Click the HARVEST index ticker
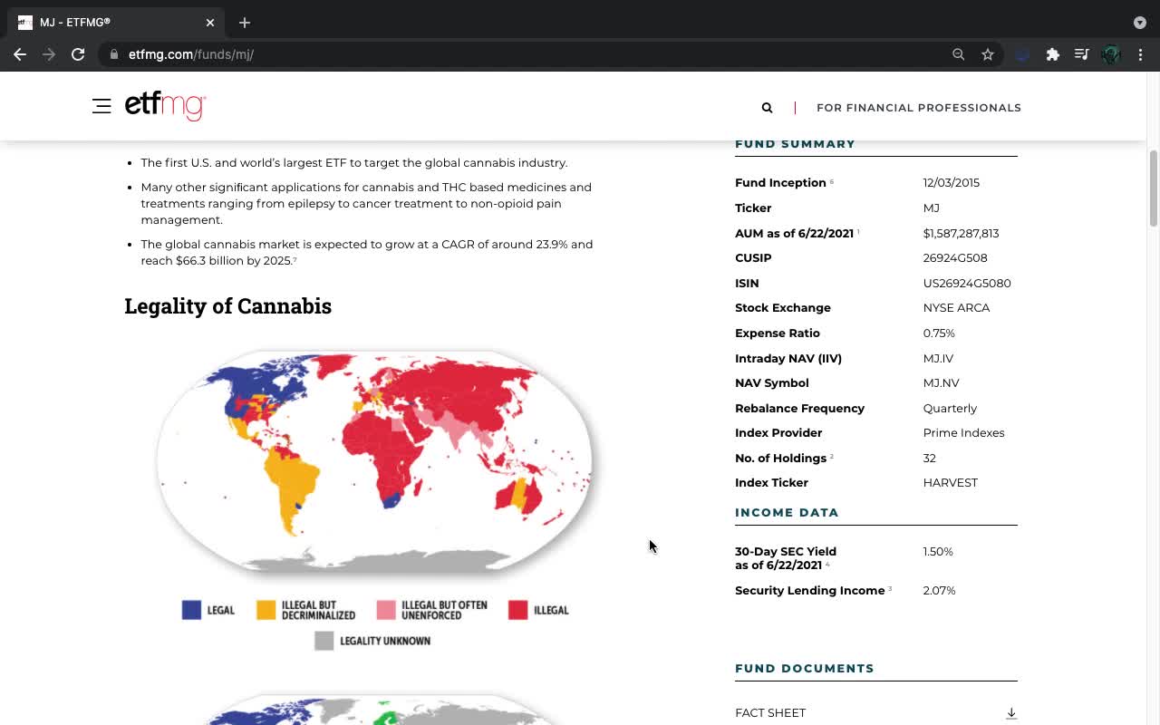 pos(951,483)
